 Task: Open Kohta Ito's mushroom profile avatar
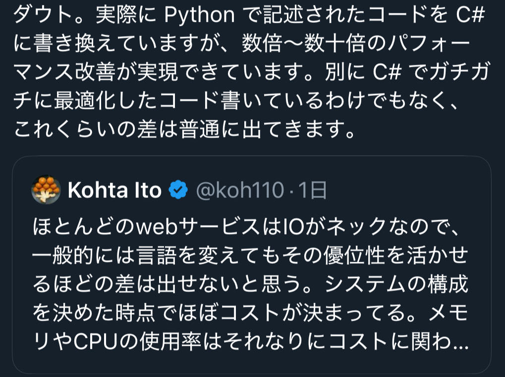[x=46, y=189]
